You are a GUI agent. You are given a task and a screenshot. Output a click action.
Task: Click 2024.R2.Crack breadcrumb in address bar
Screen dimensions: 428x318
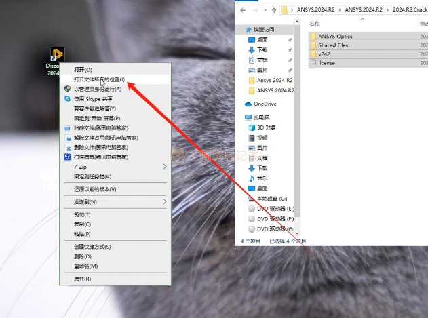tap(410, 9)
